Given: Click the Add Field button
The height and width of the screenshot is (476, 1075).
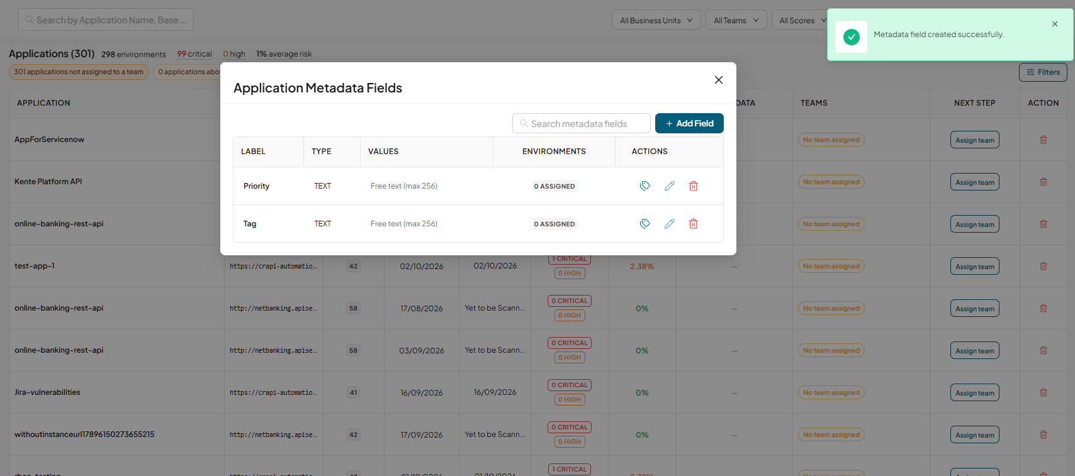Looking at the screenshot, I should click(689, 123).
